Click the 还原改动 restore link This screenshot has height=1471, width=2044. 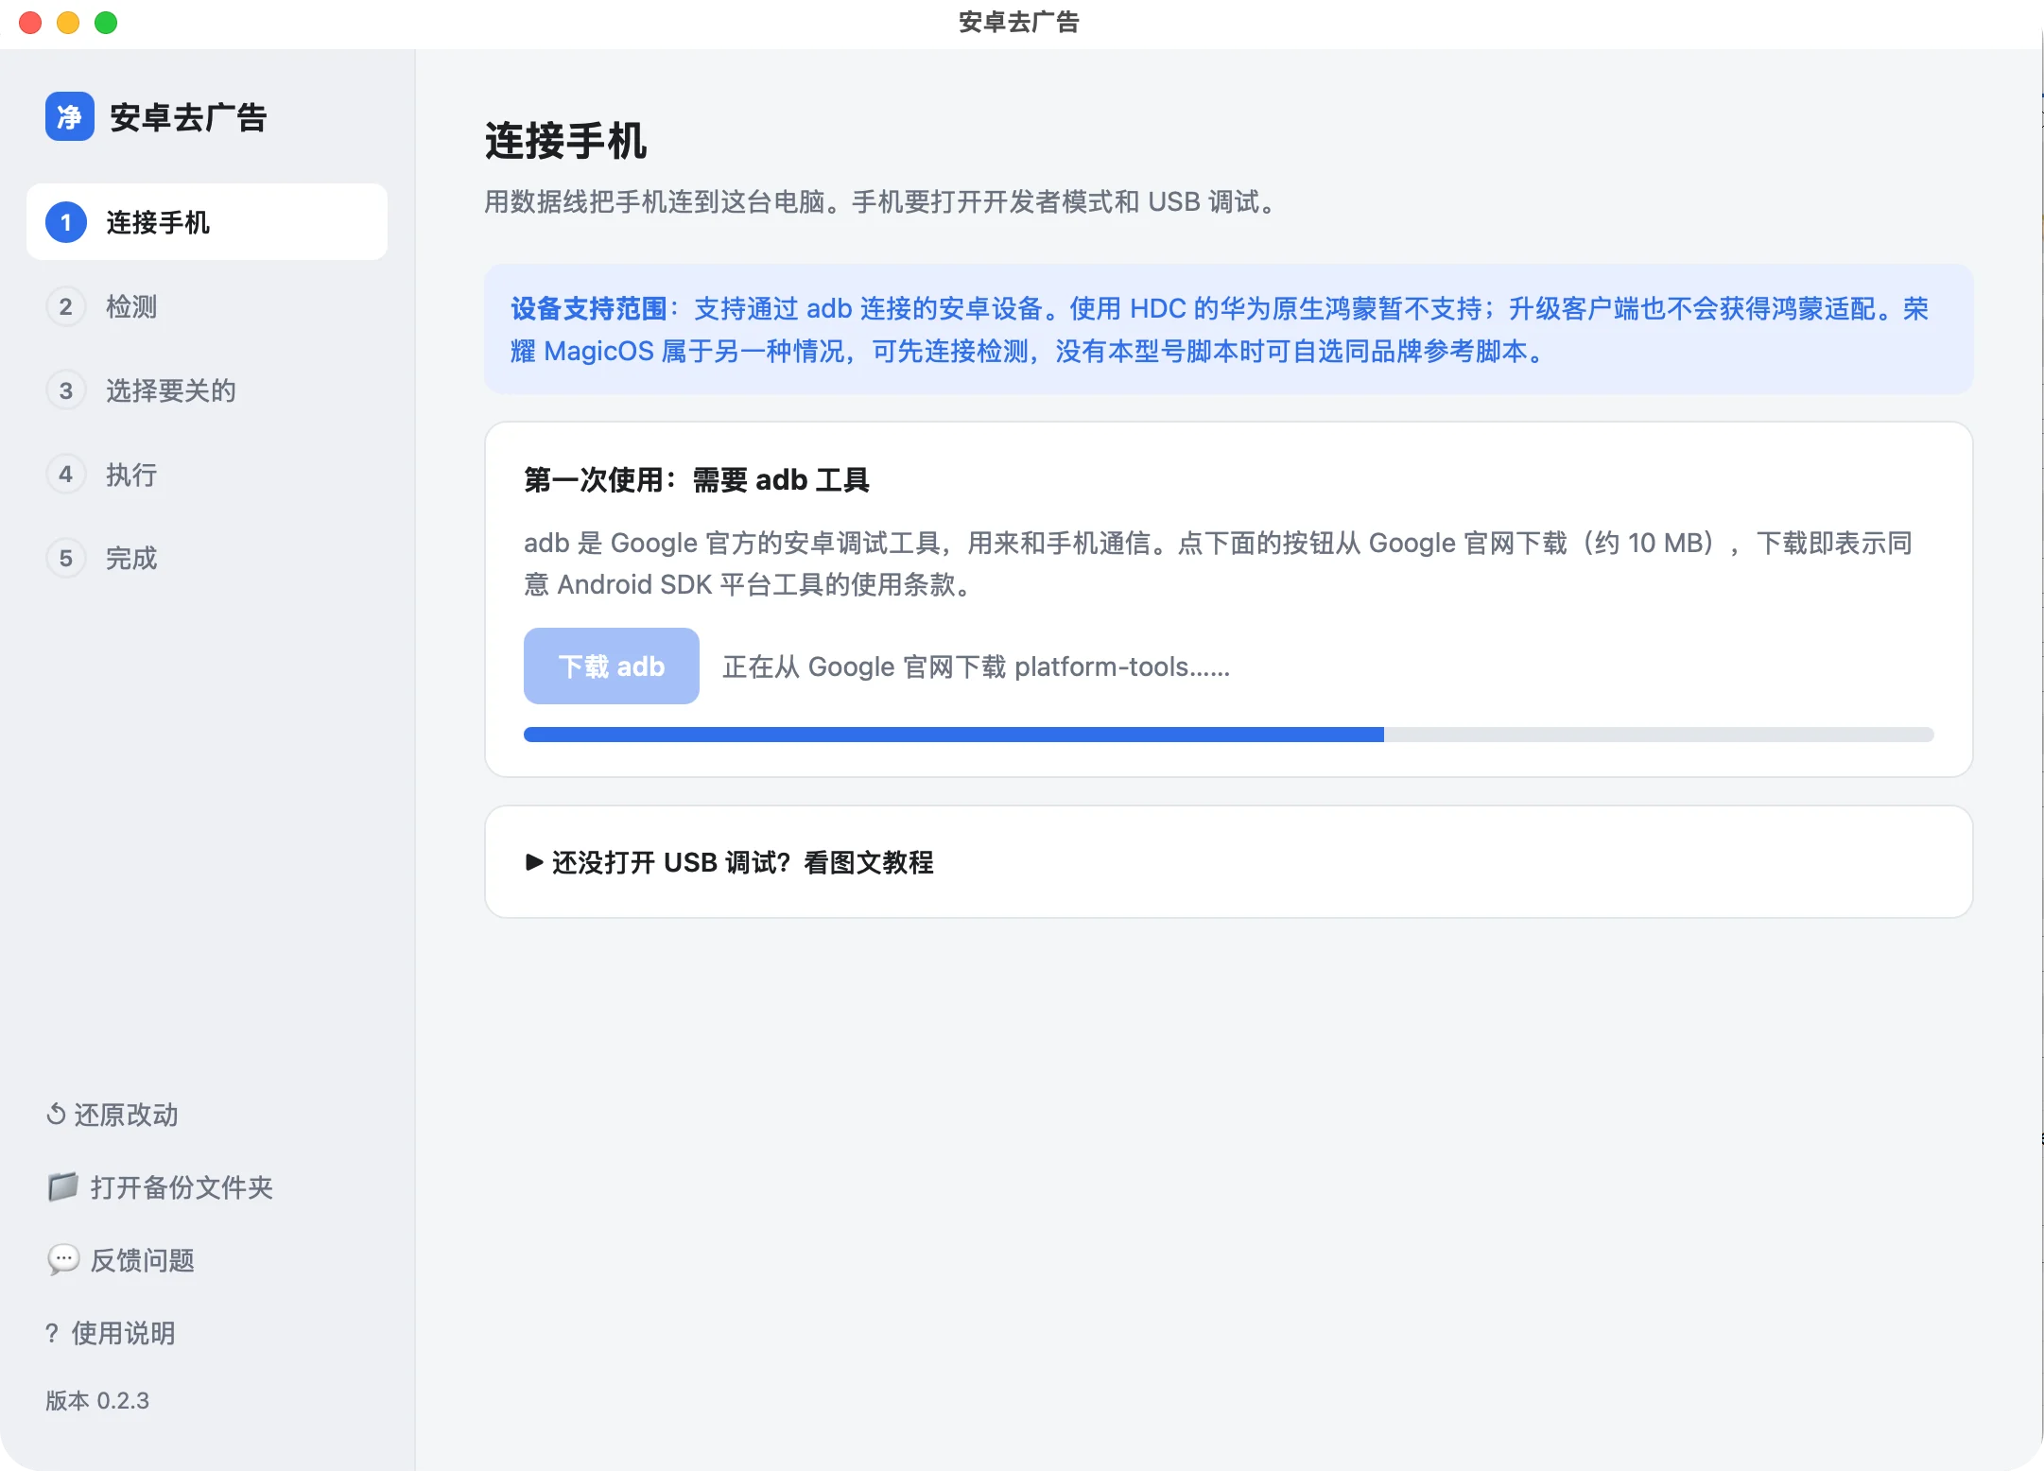pos(113,1115)
